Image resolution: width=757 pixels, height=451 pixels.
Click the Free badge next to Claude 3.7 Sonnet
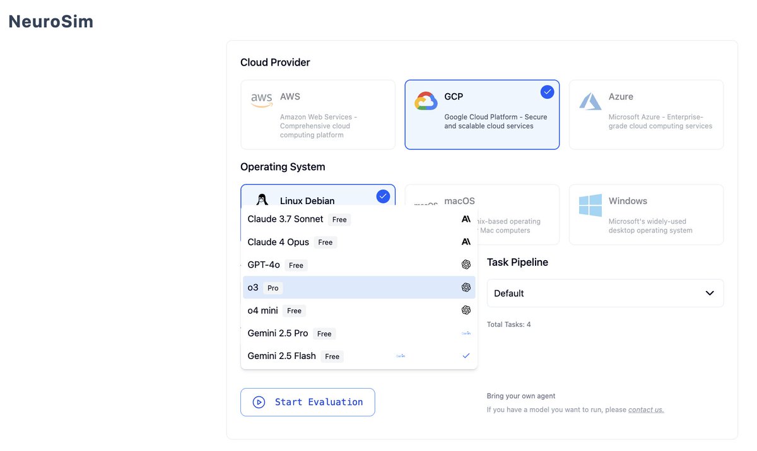point(339,220)
